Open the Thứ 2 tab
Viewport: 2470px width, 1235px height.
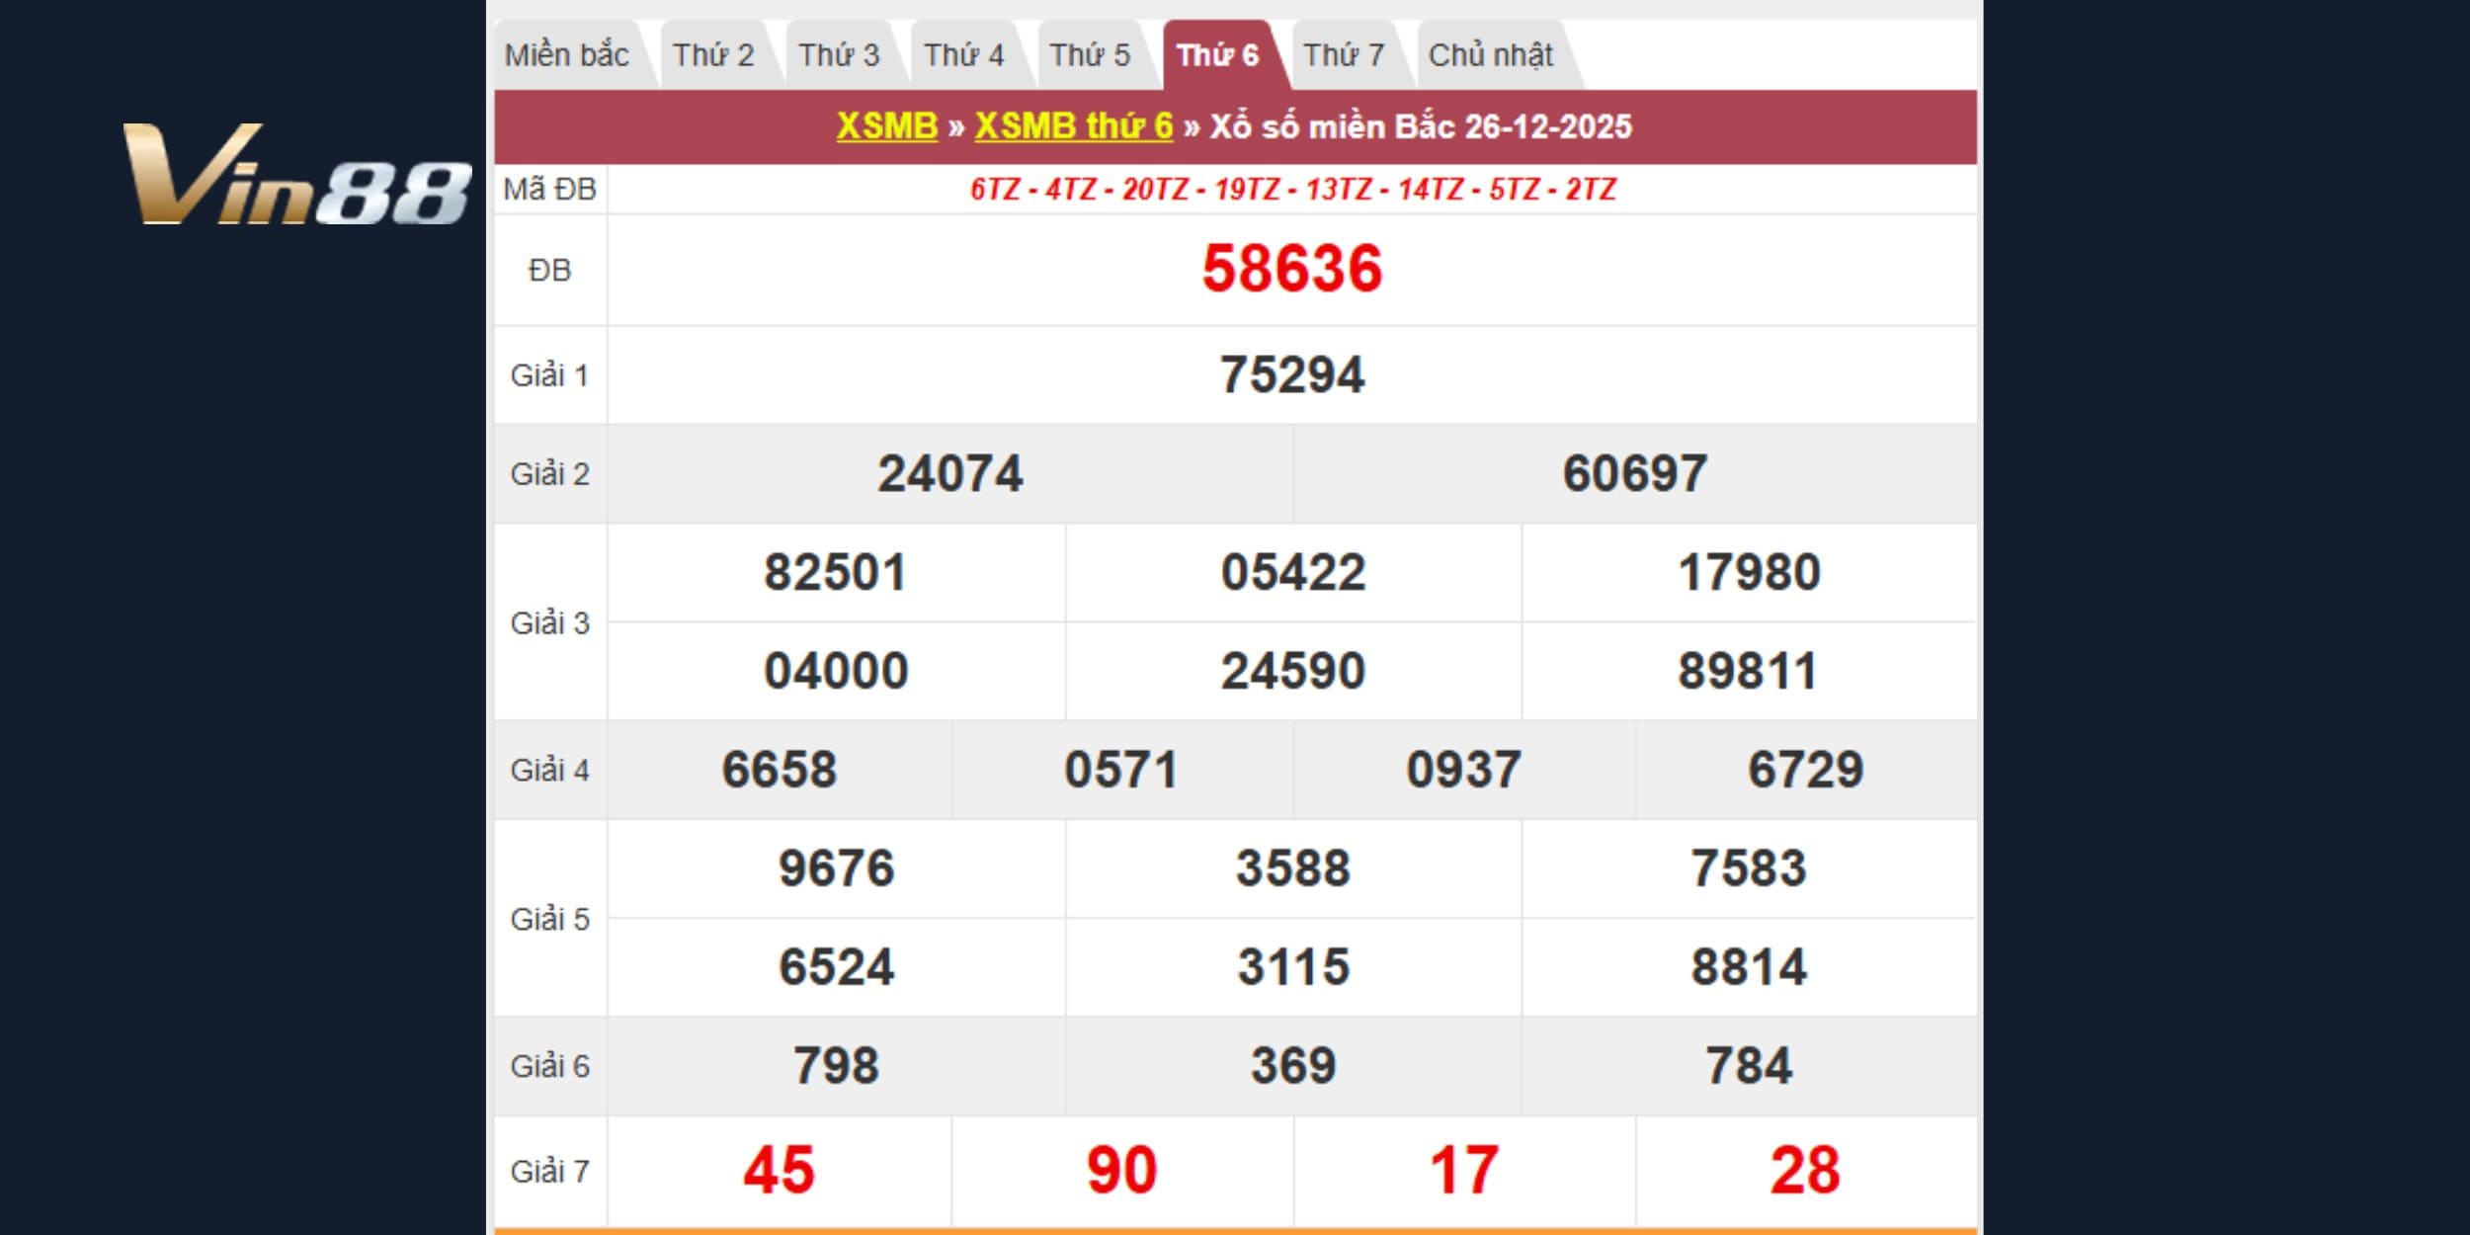712,55
